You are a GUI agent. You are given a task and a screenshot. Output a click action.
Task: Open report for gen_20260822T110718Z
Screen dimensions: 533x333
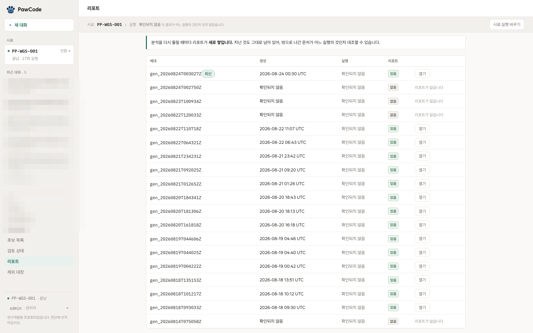[x=422, y=129]
